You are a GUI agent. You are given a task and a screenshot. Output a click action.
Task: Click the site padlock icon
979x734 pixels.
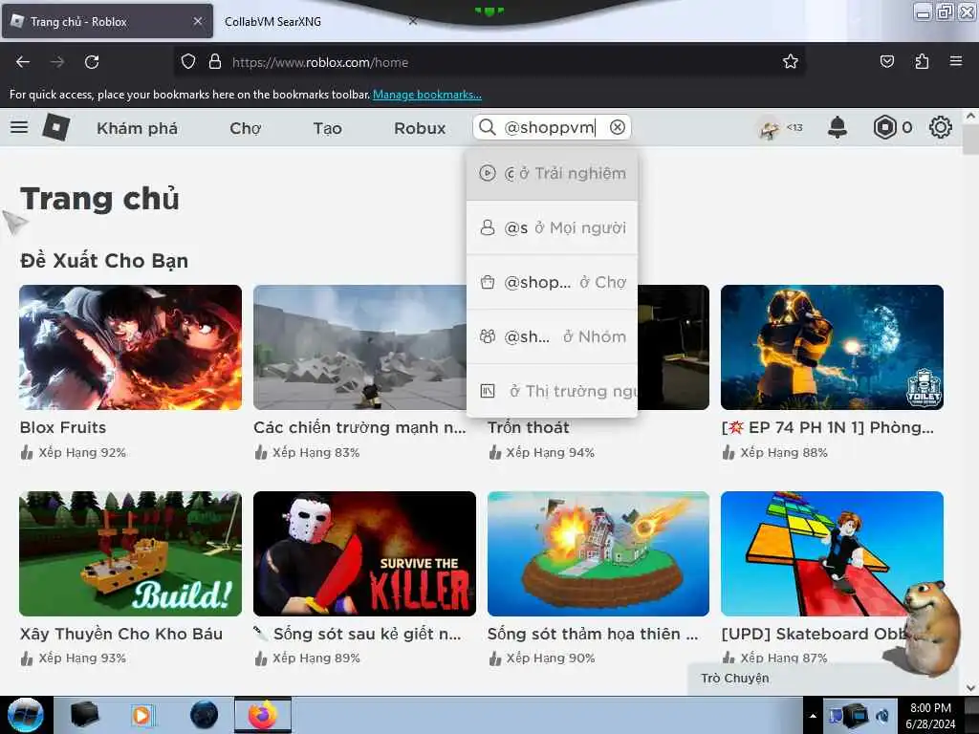(x=215, y=62)
